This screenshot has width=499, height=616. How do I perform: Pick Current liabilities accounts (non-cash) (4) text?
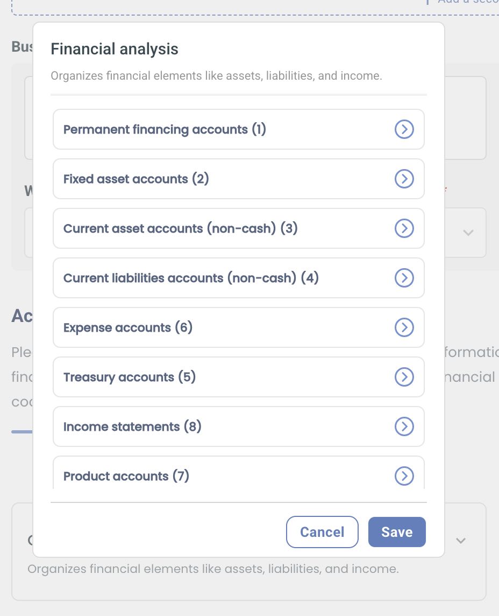coord(191,278)
